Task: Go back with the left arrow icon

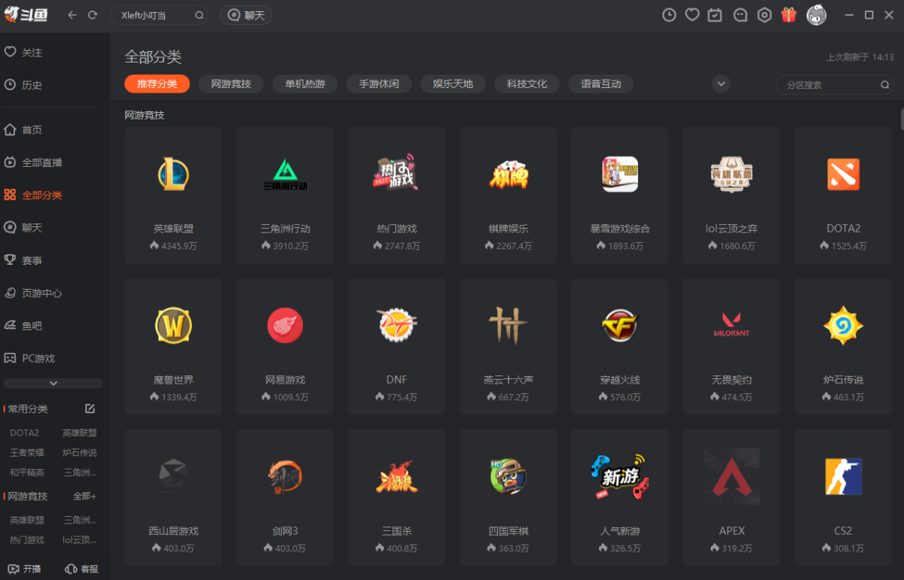Action: tap(72, 15)
